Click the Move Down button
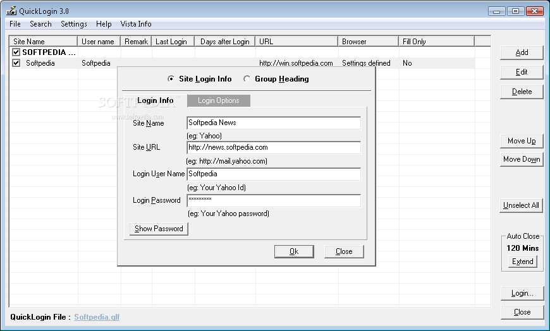 (x=522, y=159)
